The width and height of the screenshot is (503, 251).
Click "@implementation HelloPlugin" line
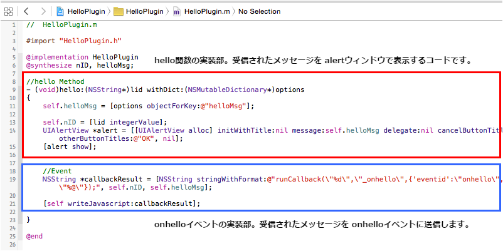[x=82, y=58]
